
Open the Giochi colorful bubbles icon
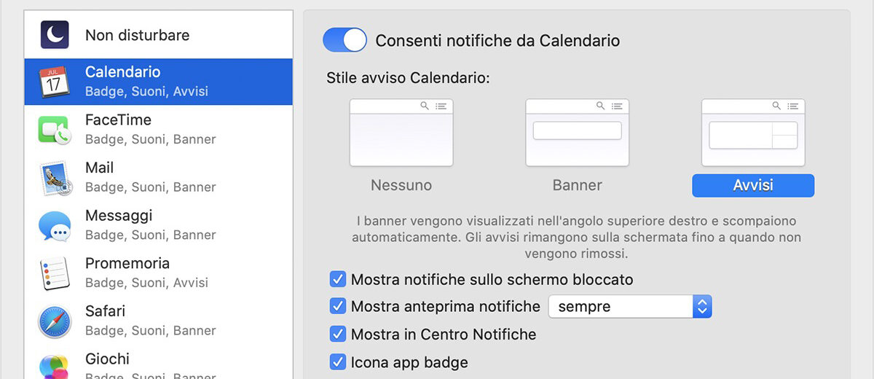pyautogui.click(x=55, y=367)
